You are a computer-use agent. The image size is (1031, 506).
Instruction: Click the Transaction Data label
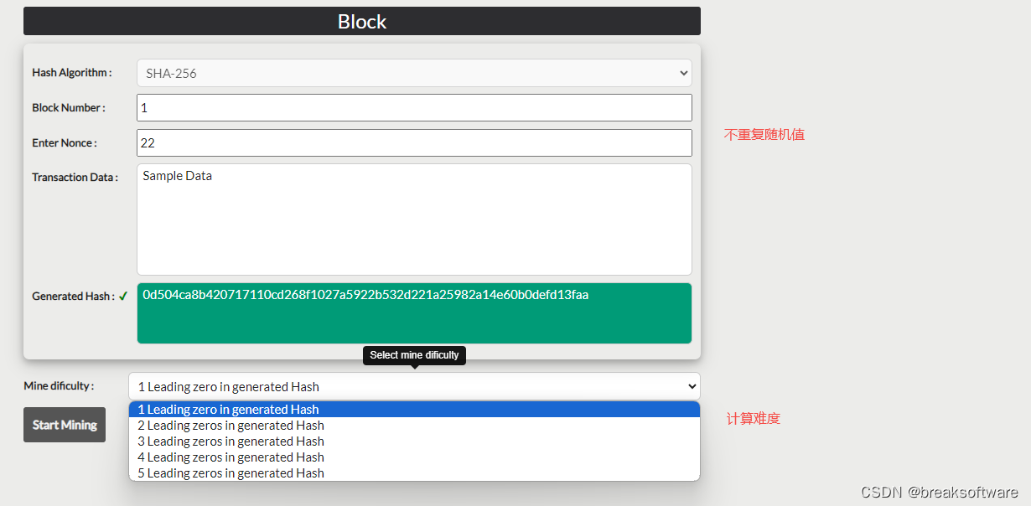pyautogui.click(x=75, y=178)
